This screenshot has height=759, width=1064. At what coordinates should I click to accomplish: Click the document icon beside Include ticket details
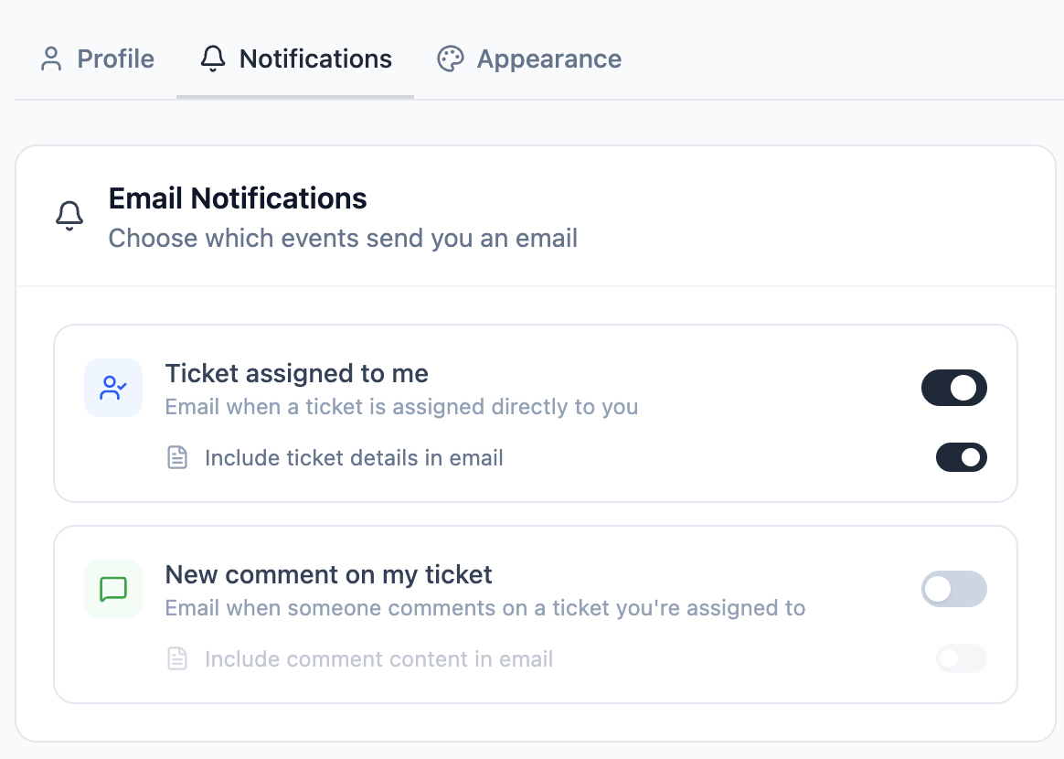click(177, 457)
